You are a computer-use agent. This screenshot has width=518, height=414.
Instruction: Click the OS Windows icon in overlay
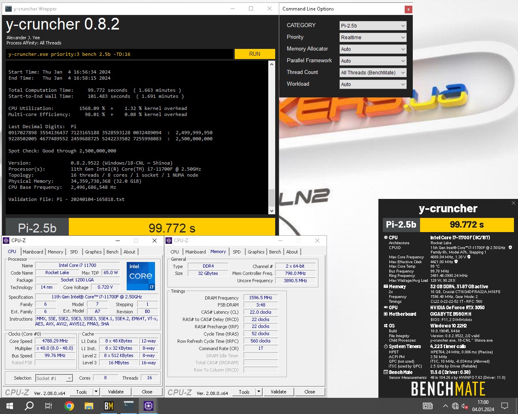(x=386, y=326)
